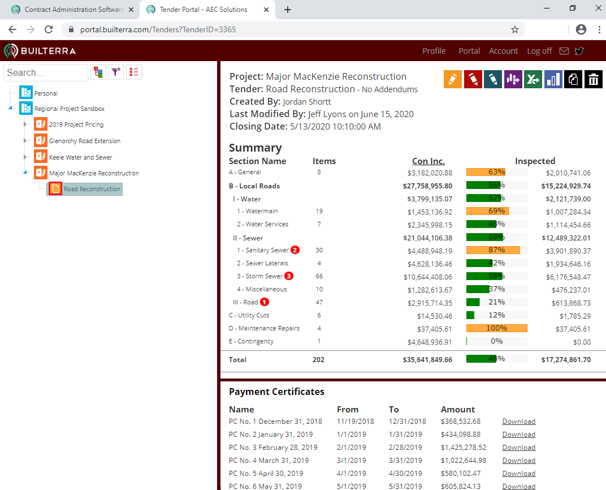The image size is (606, 490).
Task: Click the purple bars-with-arrow export icon
Action: tap(513, 79)
